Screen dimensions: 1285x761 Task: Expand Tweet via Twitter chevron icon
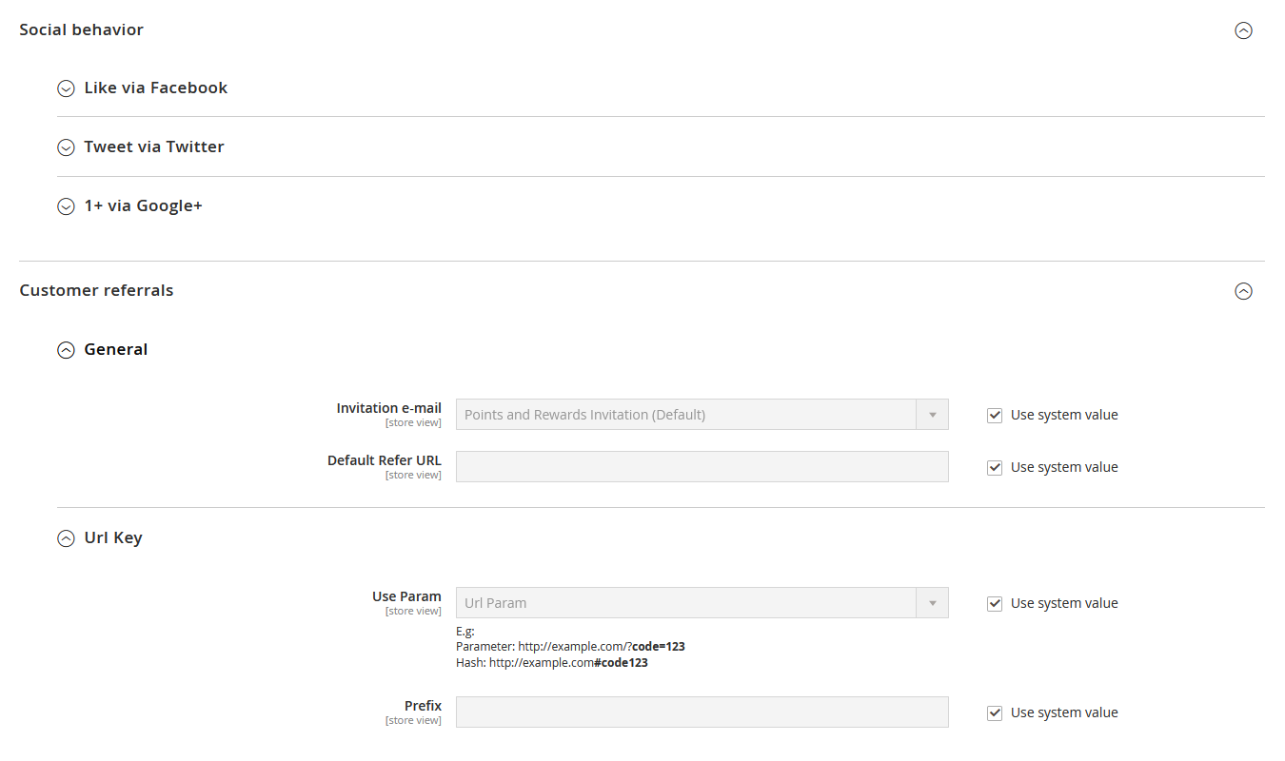66,147
